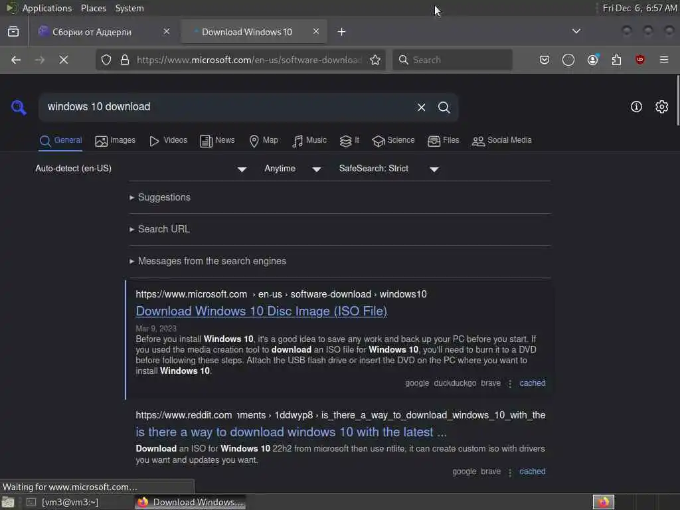Click the Fri Dec 6 clock
680x510 pixels.
coord(639,8)
